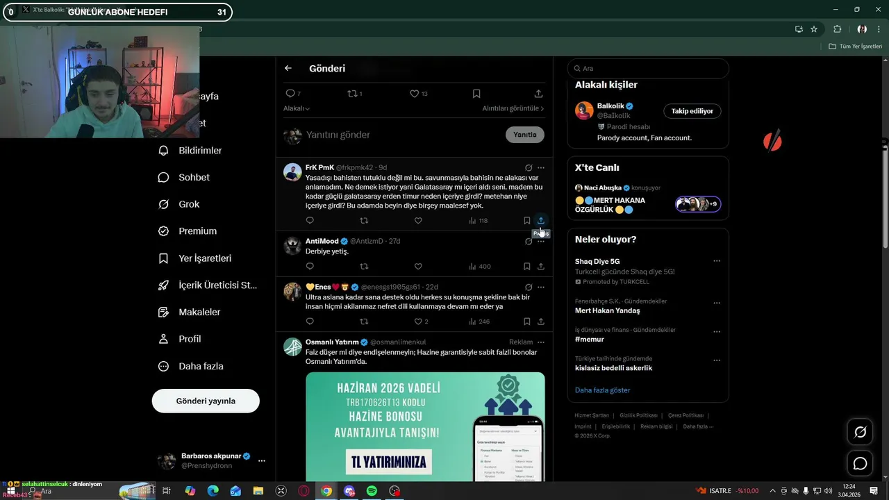The image size is (889, 500).
Task: Like Enes's comment showing 2 likes
Action: (x=421, y=322)
